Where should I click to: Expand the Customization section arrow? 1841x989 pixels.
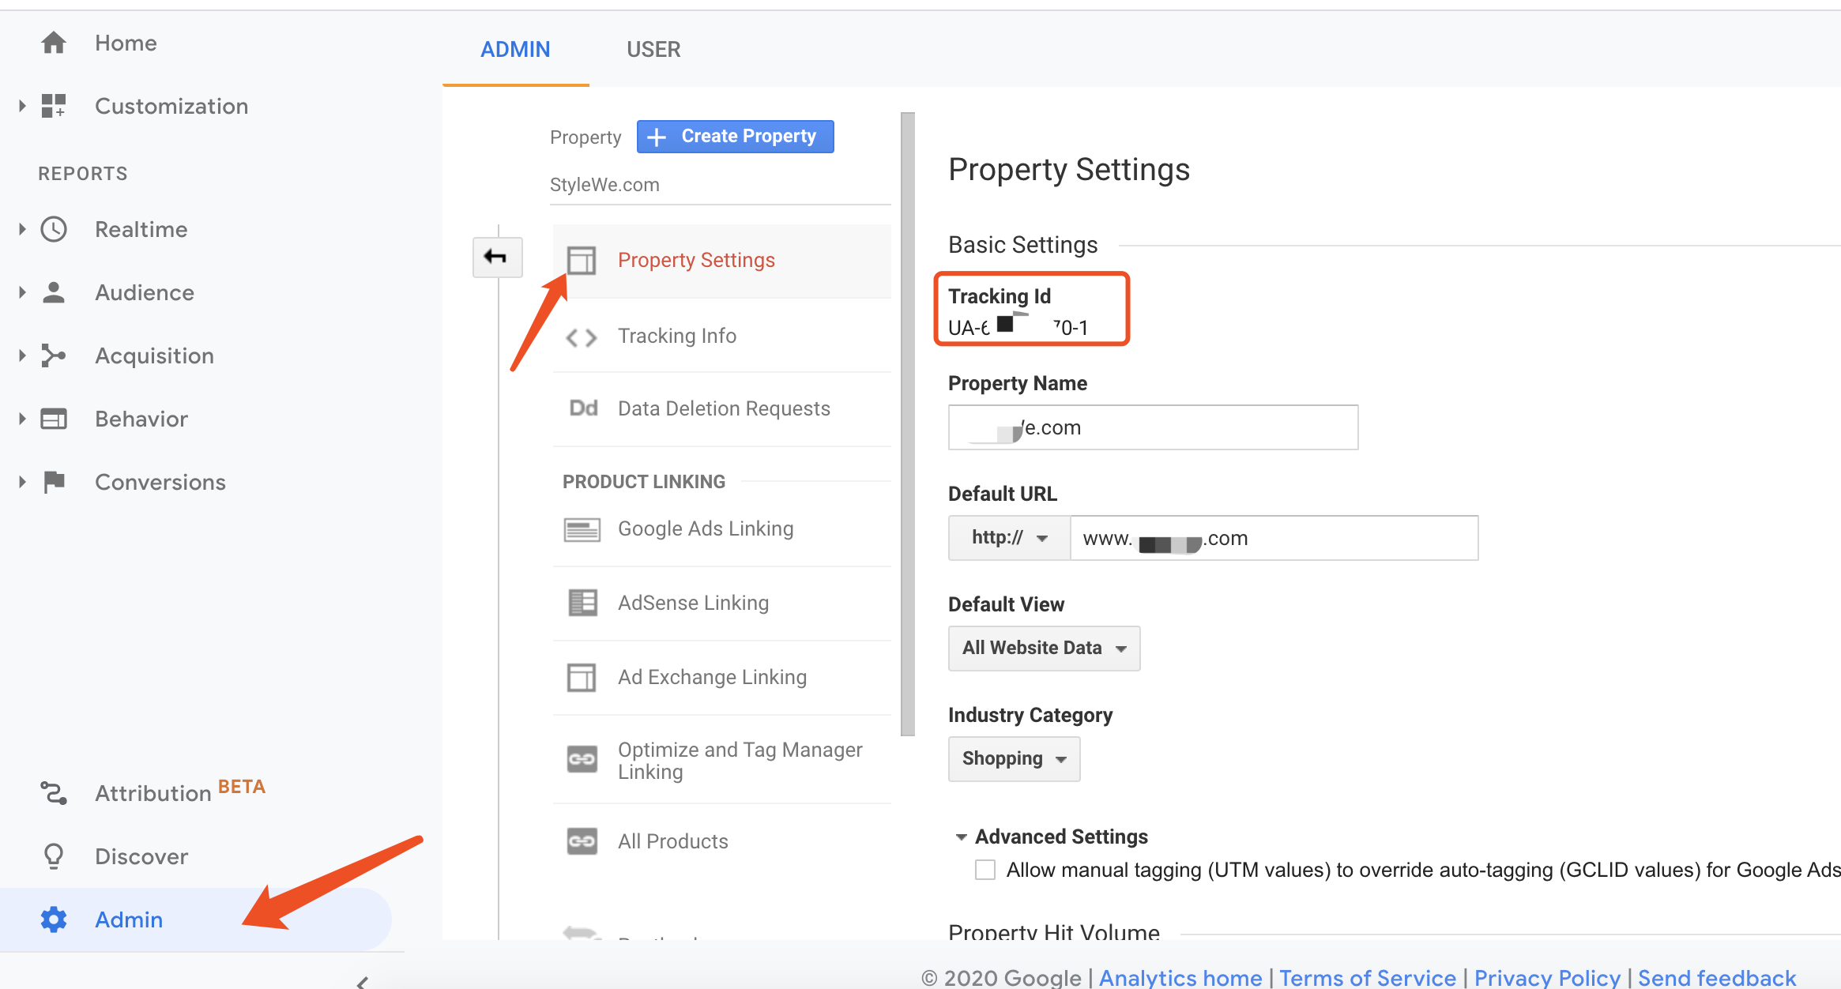pos(22,106)
